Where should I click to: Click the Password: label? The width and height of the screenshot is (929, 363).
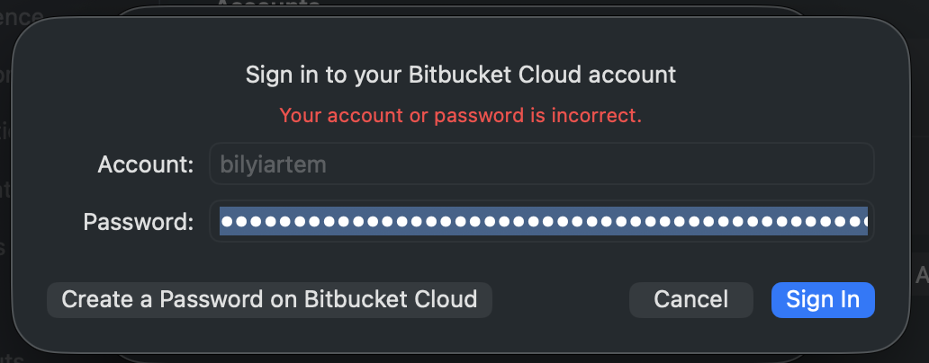click(139, 221)
